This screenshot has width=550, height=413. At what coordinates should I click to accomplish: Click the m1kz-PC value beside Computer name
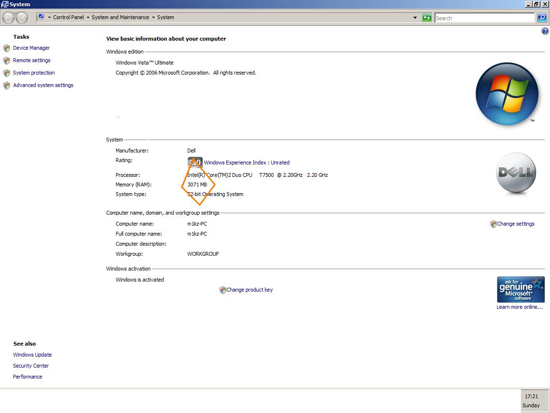tap(197, 224)
